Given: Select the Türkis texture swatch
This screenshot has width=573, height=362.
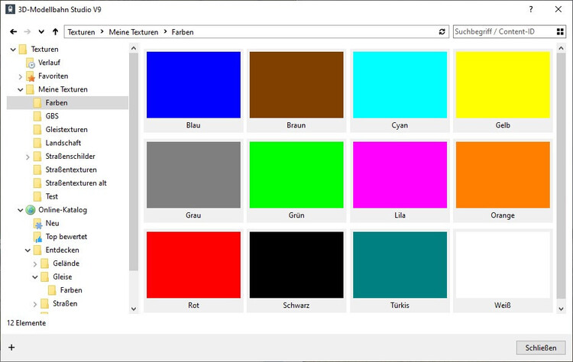Looking at the screenshot, I should (400, 265).
